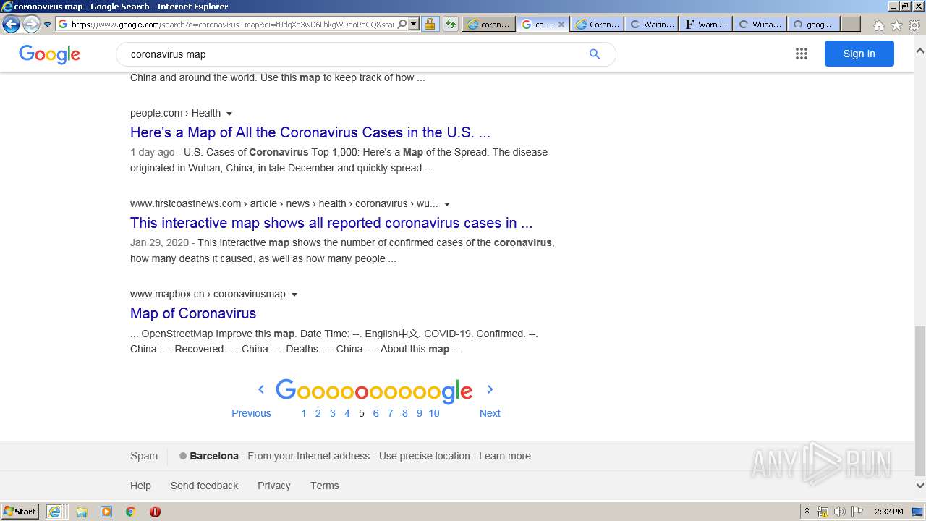Launch media player from taskbar
Image resolution: width=926 pixels, height=521 pixels.
[x=106, y=512]
